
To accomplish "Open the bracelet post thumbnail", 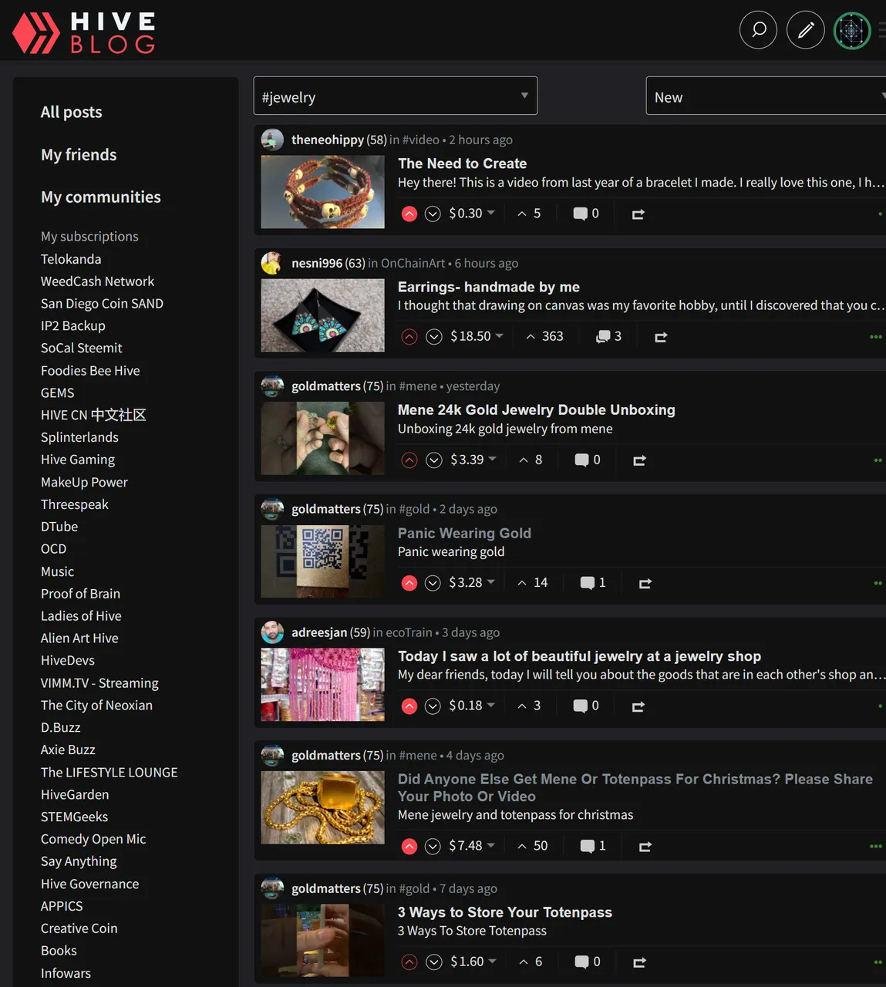I will 322,192.
